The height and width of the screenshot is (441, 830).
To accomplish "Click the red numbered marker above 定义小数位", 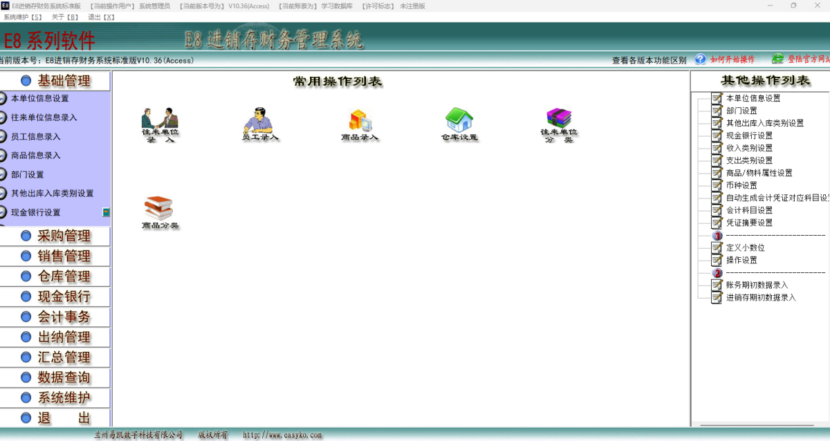I will 717,235.
